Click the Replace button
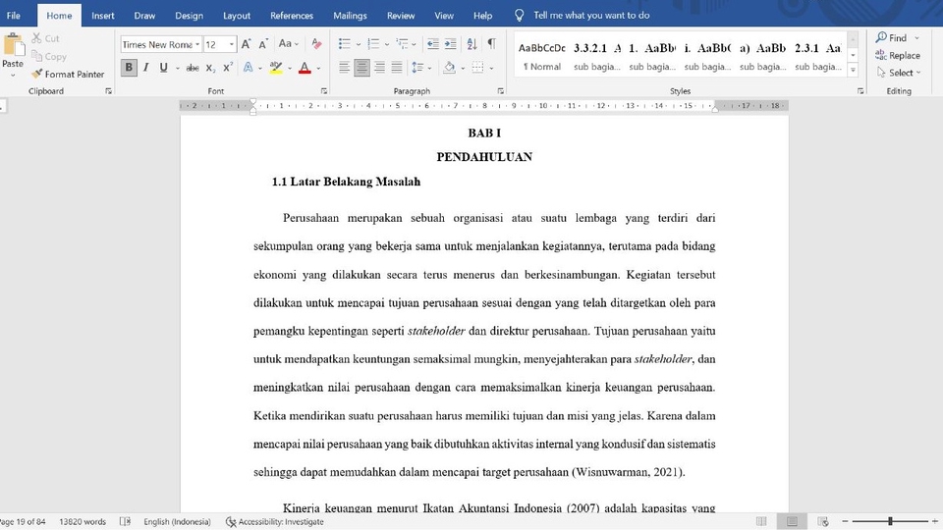The width and height of the screenshot is (943, 530). (897, 55)
